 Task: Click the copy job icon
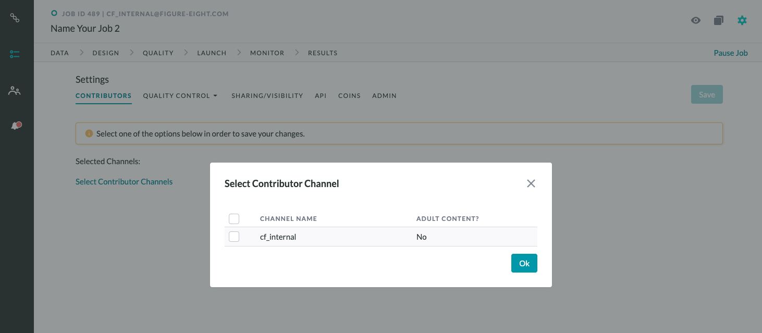pyautogui.click(x=719, y=20)
